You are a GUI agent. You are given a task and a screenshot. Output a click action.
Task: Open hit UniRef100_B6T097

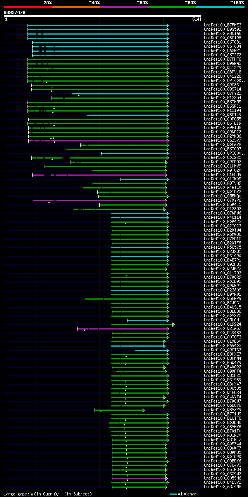click(x=222, y=149)
